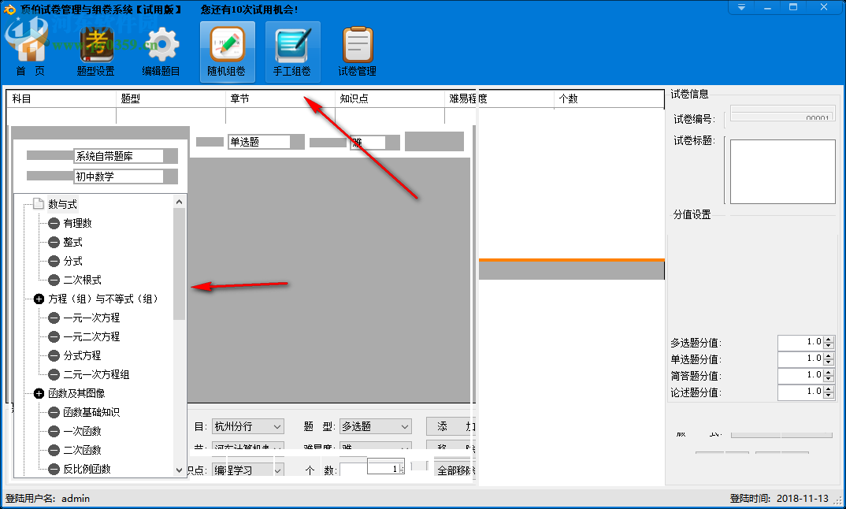Click the 添加 add button

click(451, 426)
